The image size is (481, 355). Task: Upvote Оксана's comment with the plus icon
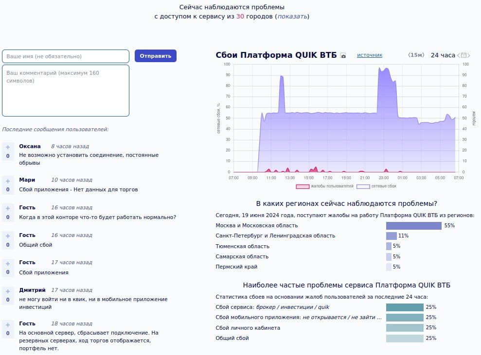coord(8,147)
